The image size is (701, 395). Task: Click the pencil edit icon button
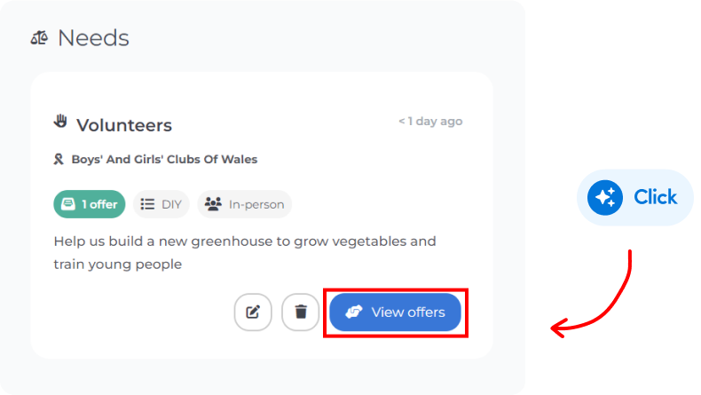(253, 312)
